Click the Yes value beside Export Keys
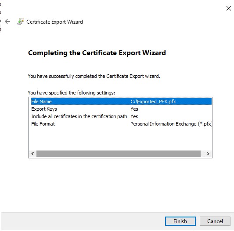234x231 pixels. tap(134, 109)
